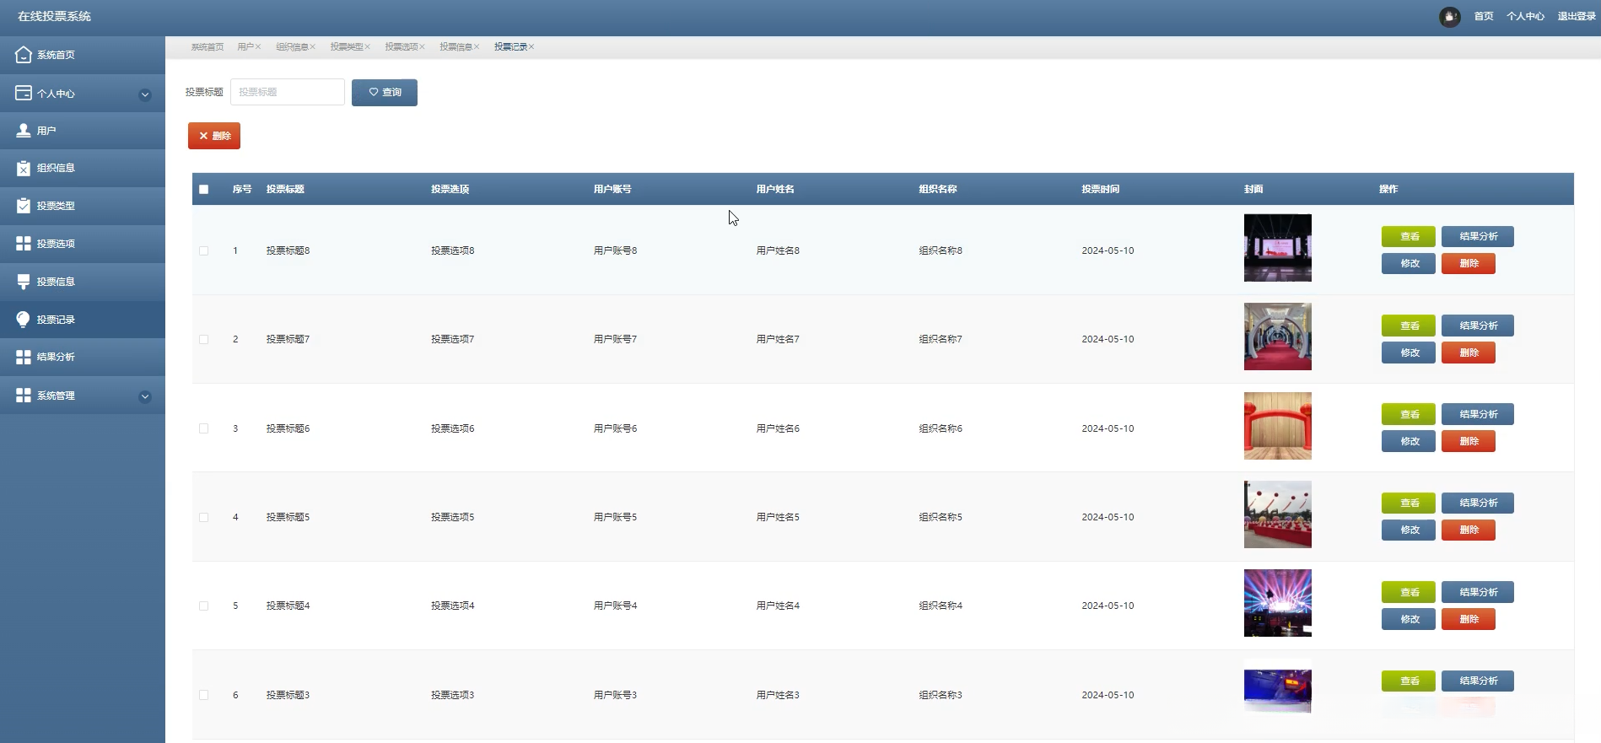Open 用户 in the sidebar menu
This screenshot has width=1601, height=743.
pos(83,131)
